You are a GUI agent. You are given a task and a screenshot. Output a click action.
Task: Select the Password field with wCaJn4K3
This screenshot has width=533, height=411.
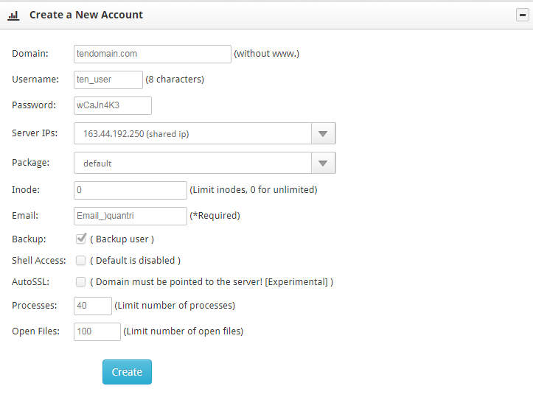click(113, 105)
